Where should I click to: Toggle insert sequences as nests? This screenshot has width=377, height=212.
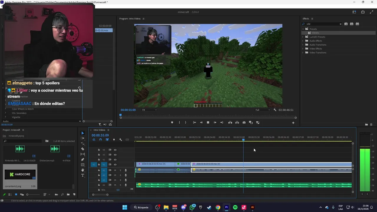pos(94,140)
